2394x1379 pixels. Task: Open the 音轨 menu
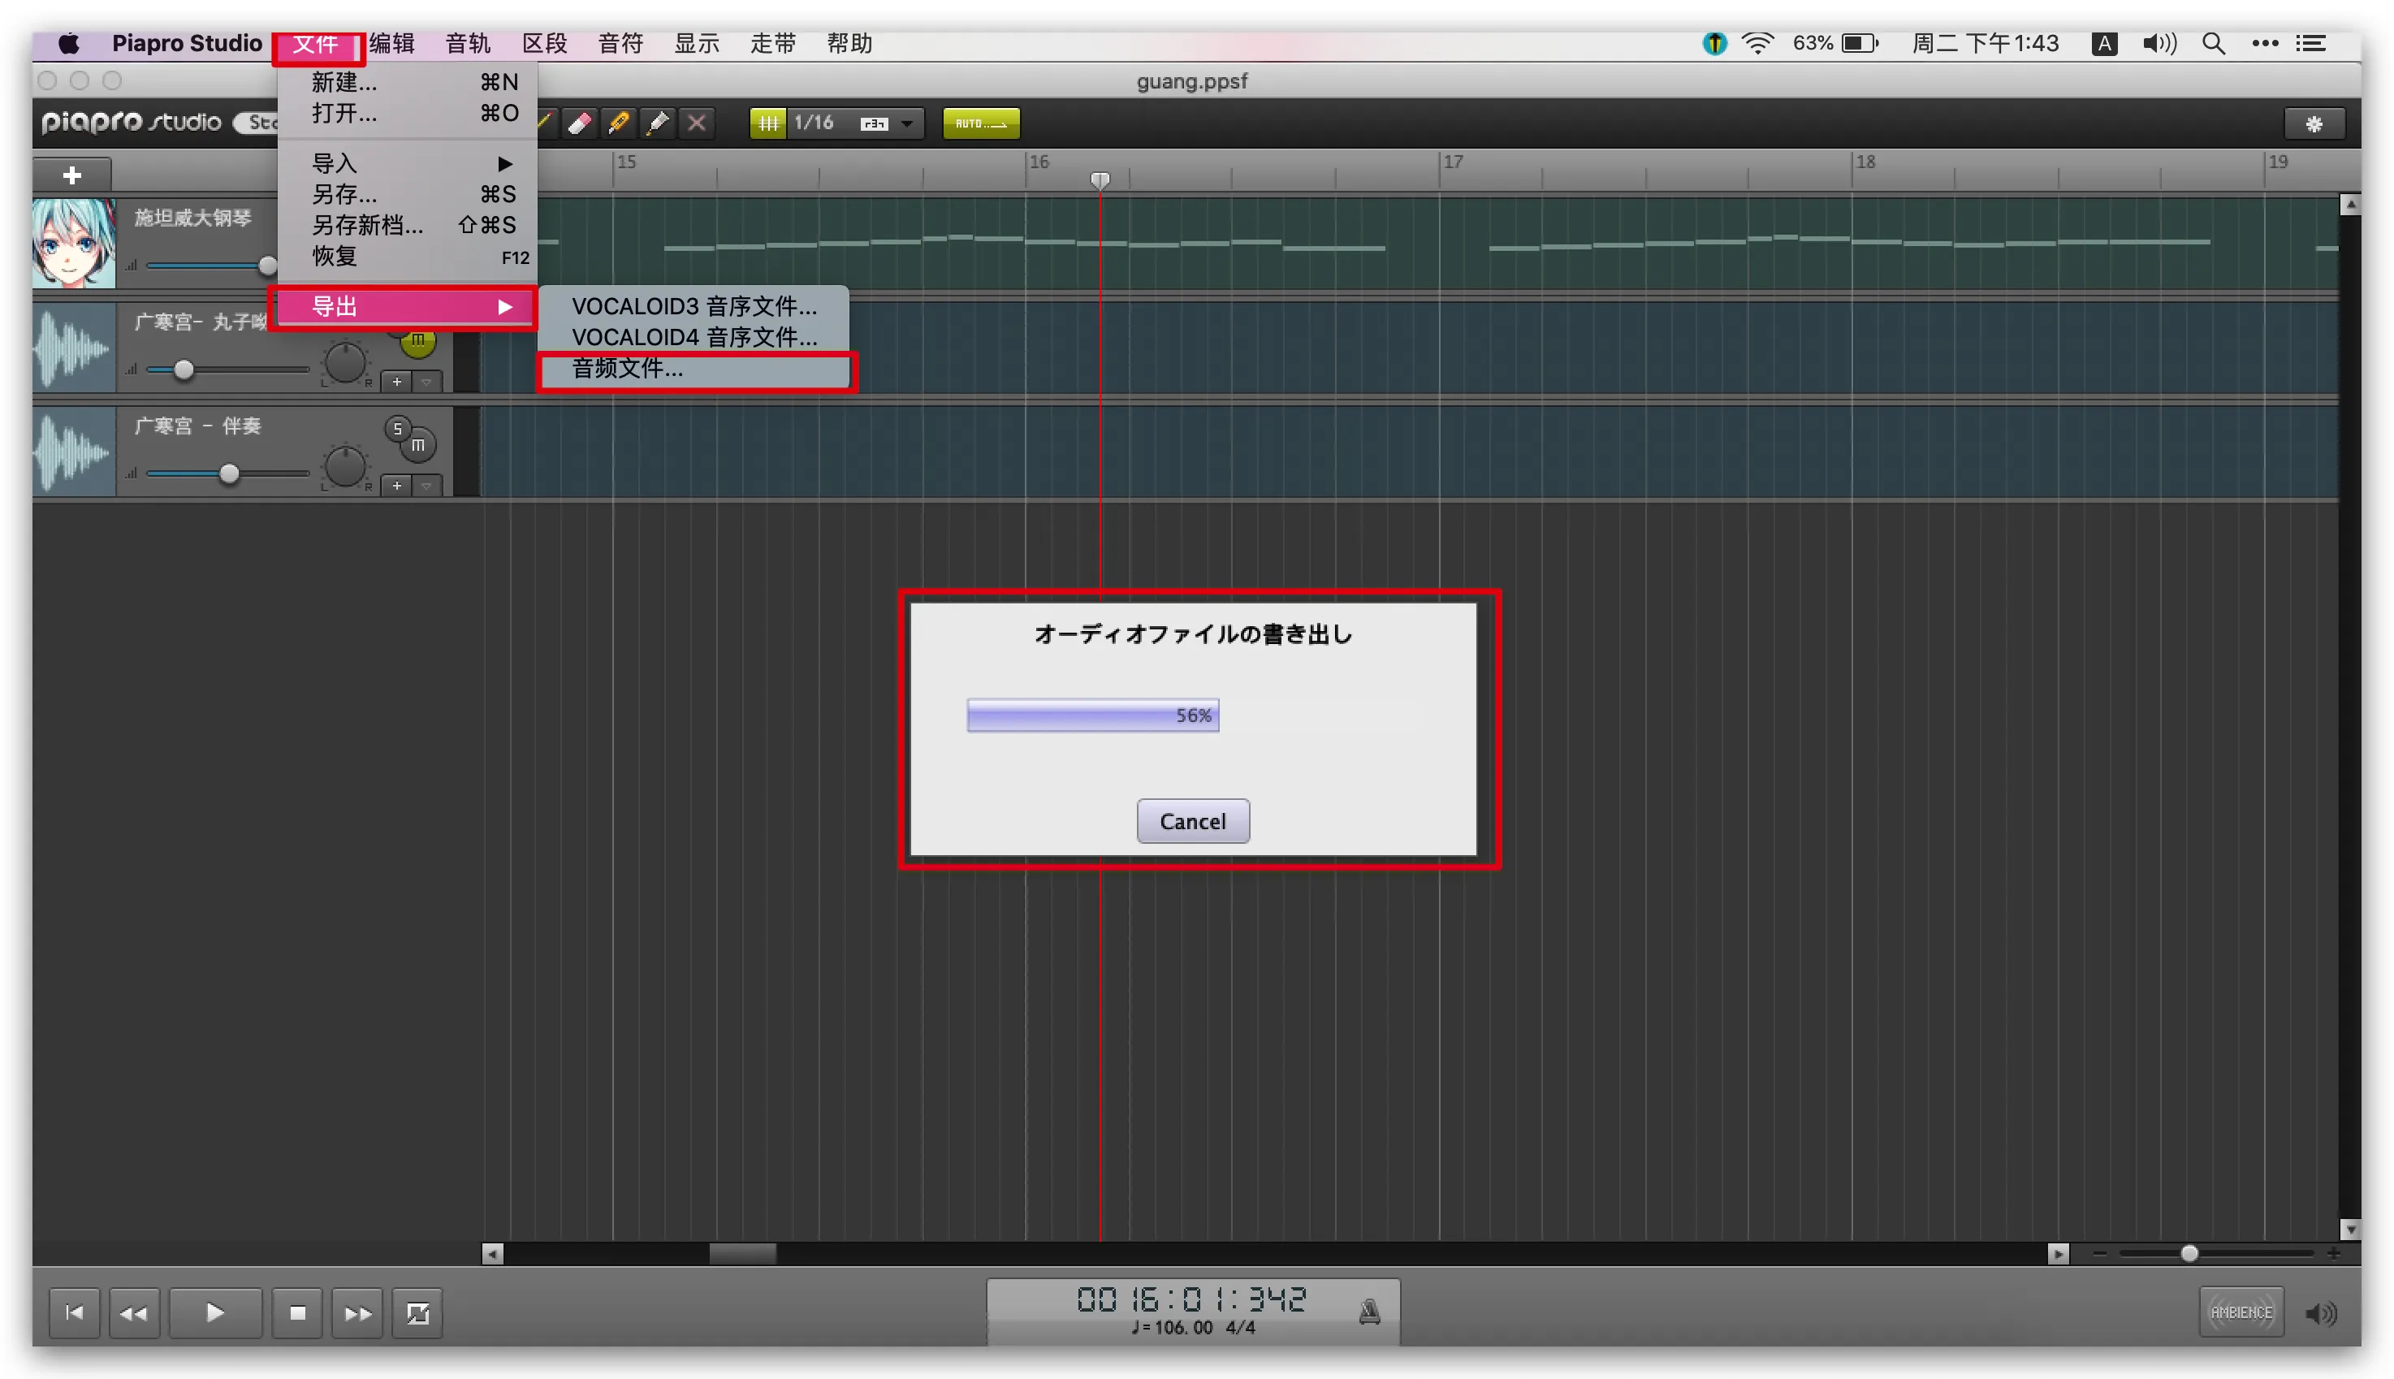click(x=468, y=44)
